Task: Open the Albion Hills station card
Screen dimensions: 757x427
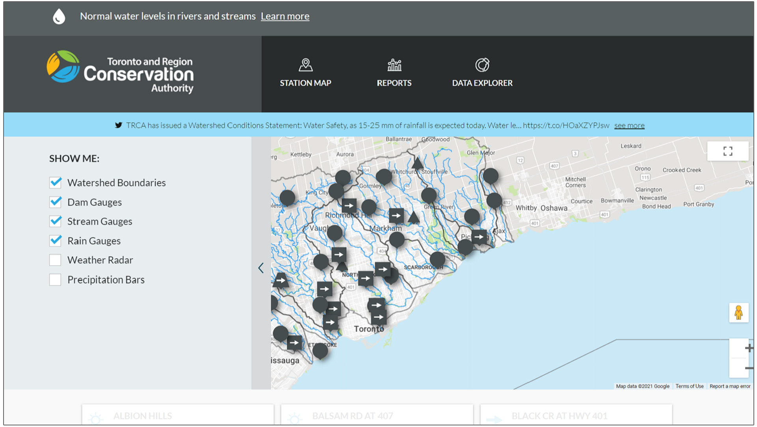Action: (x=178, y=415)
